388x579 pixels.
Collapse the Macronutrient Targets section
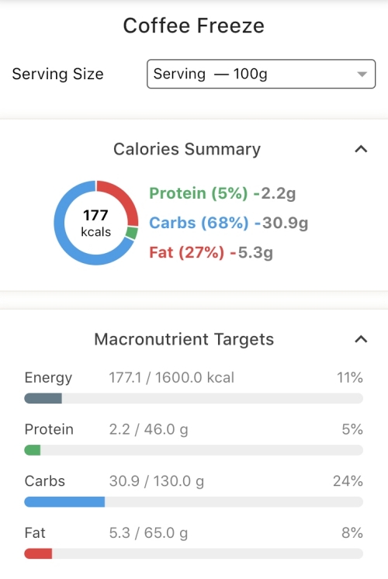click(361, 339)
